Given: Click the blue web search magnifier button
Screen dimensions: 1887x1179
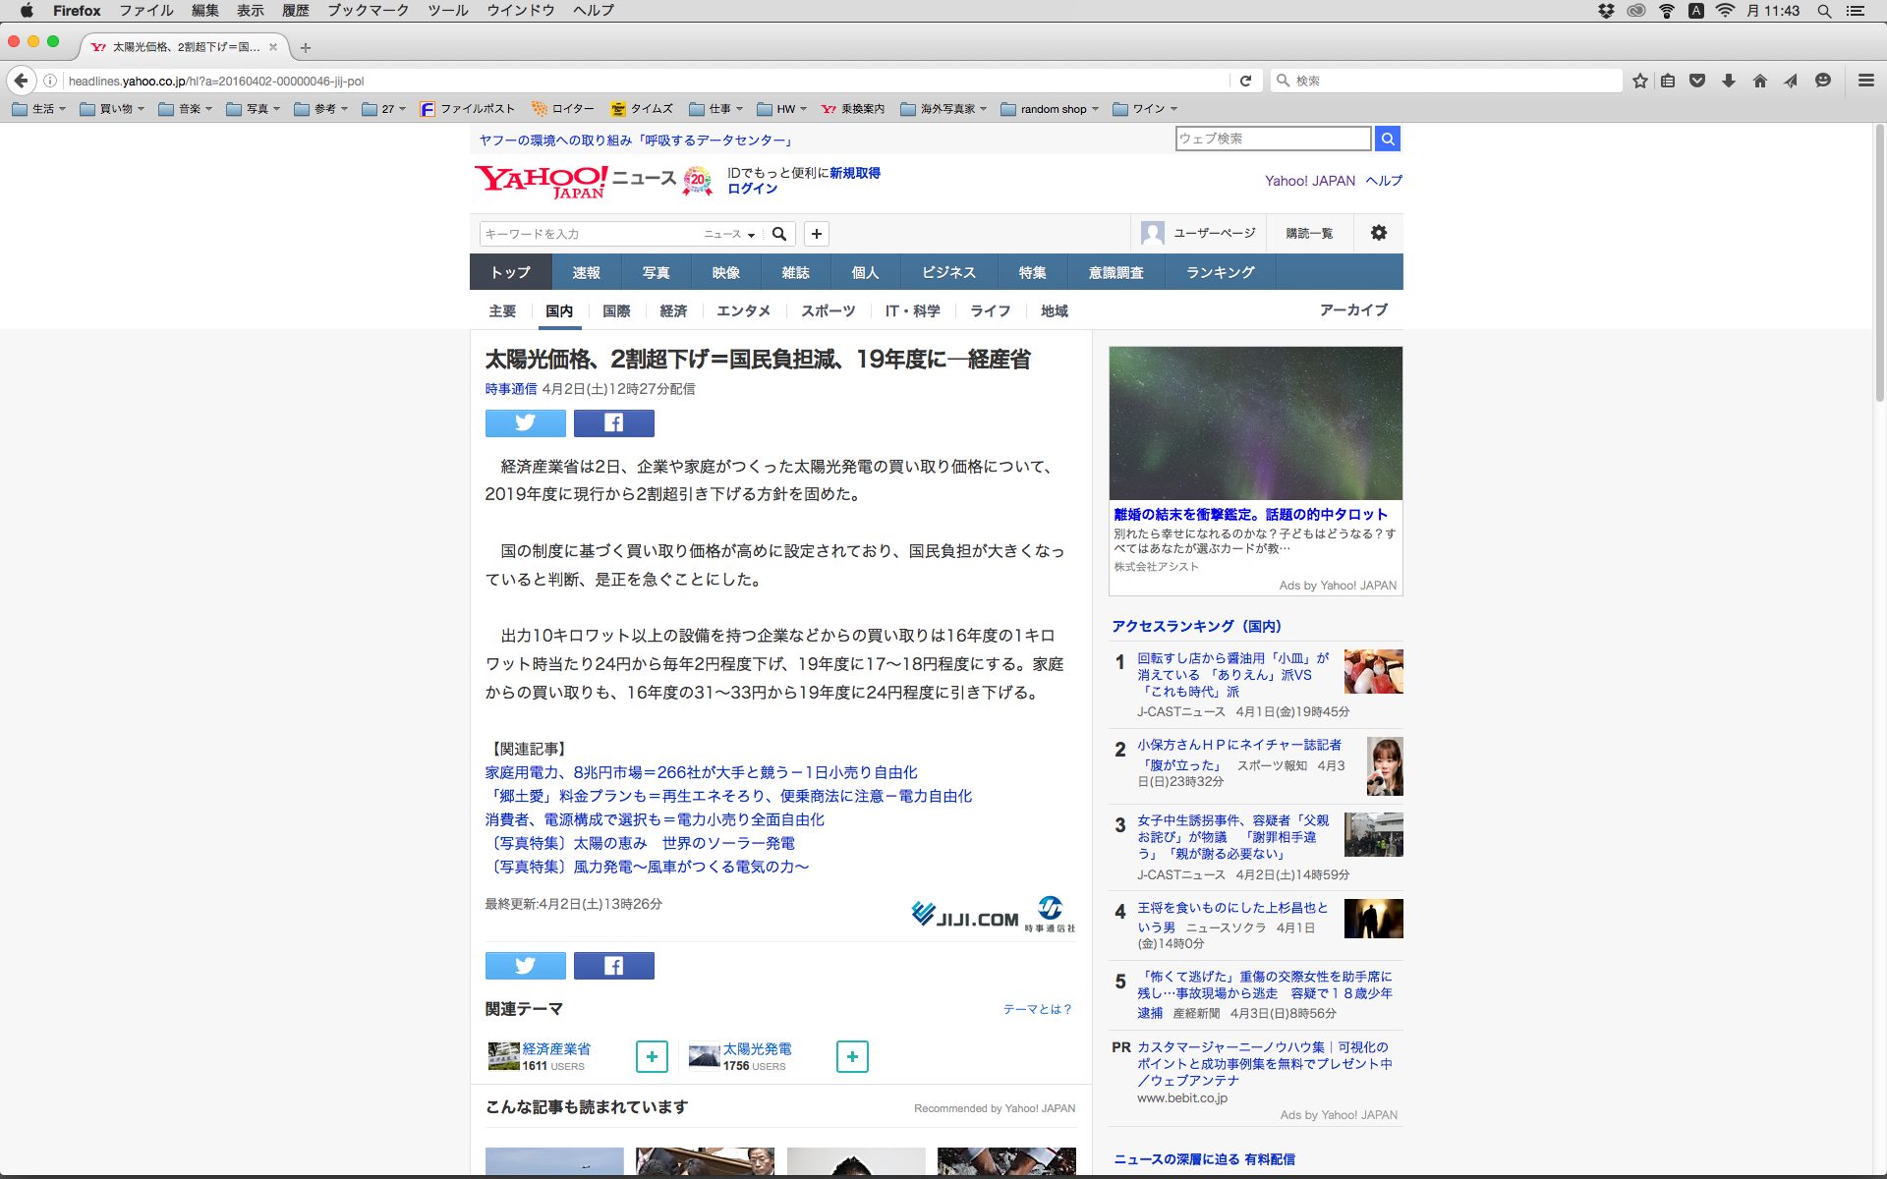Looking at the screenshot, I should 1387,139.
